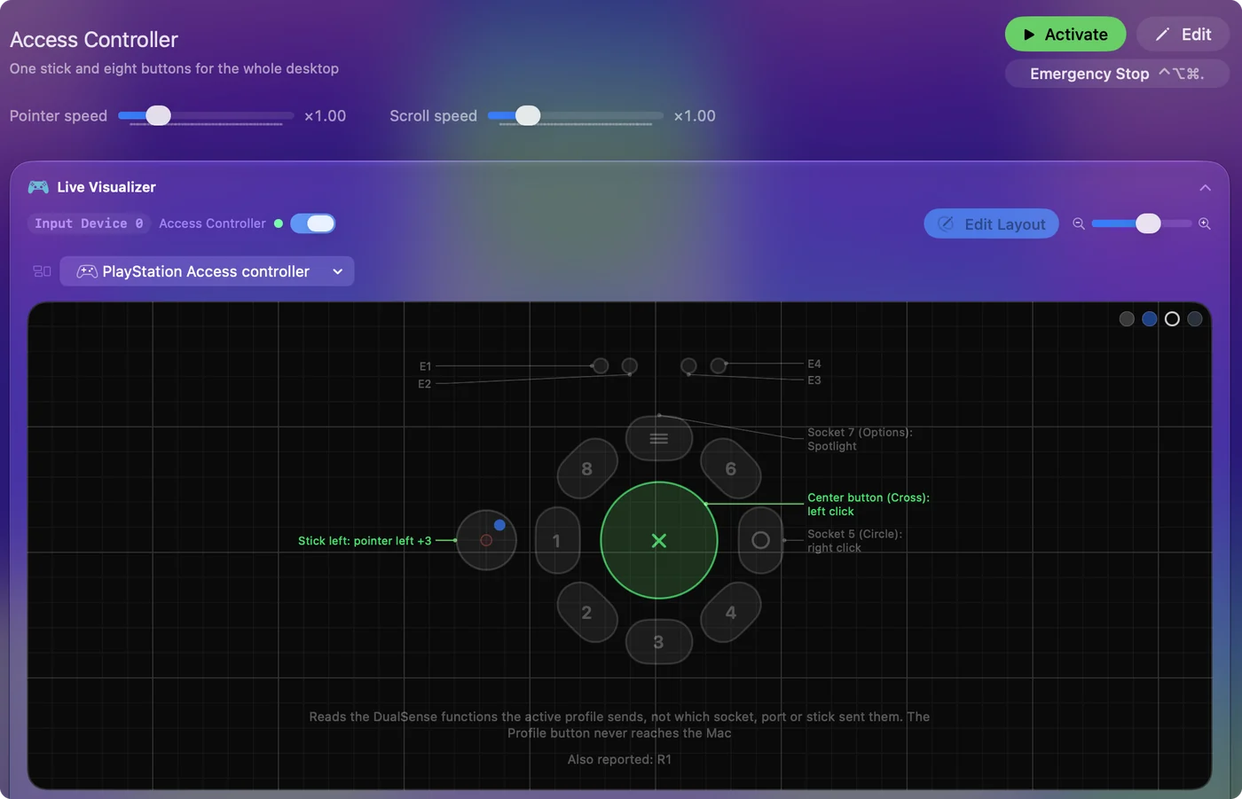Click the green Cross center button
1242x799 pixels.
pos(659,540)
